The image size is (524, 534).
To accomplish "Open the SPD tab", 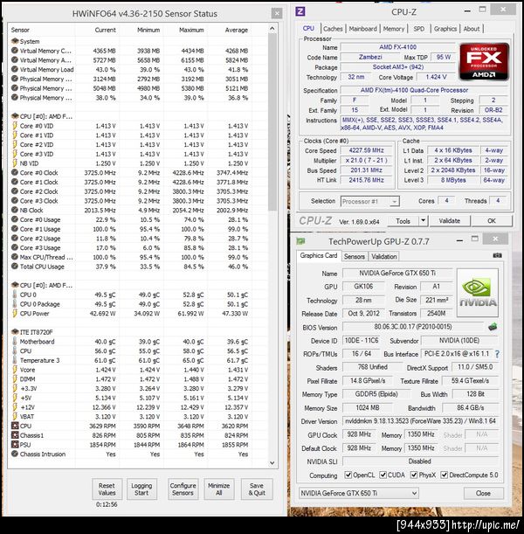I will (x=419, y=29).
